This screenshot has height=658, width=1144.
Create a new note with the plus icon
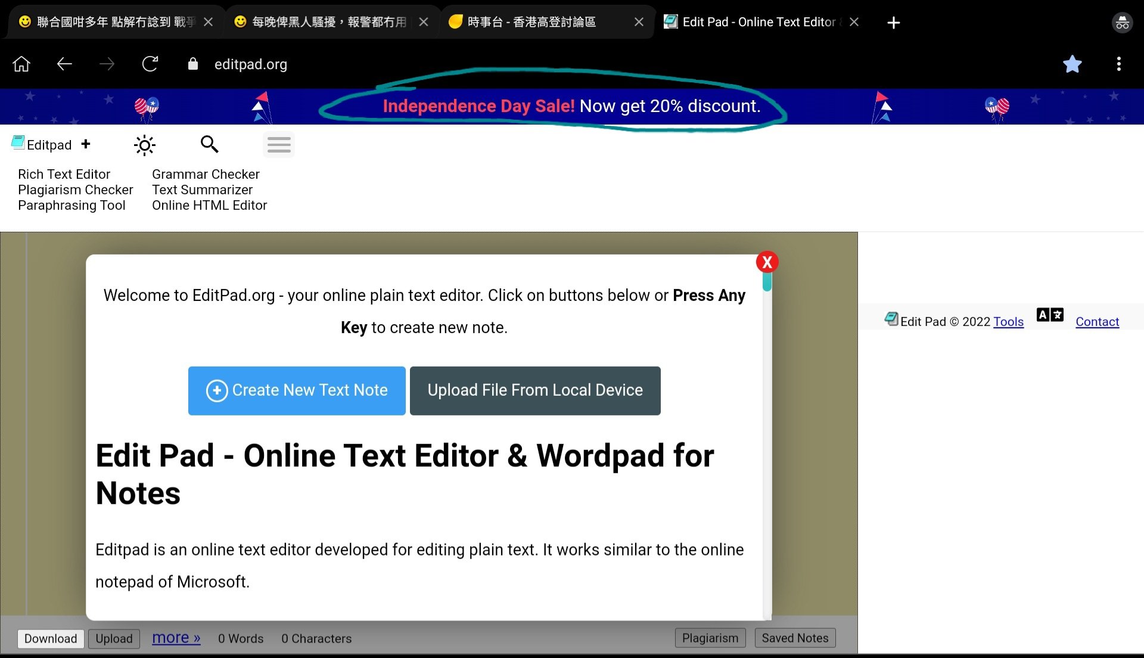click(x=86, y=144)
